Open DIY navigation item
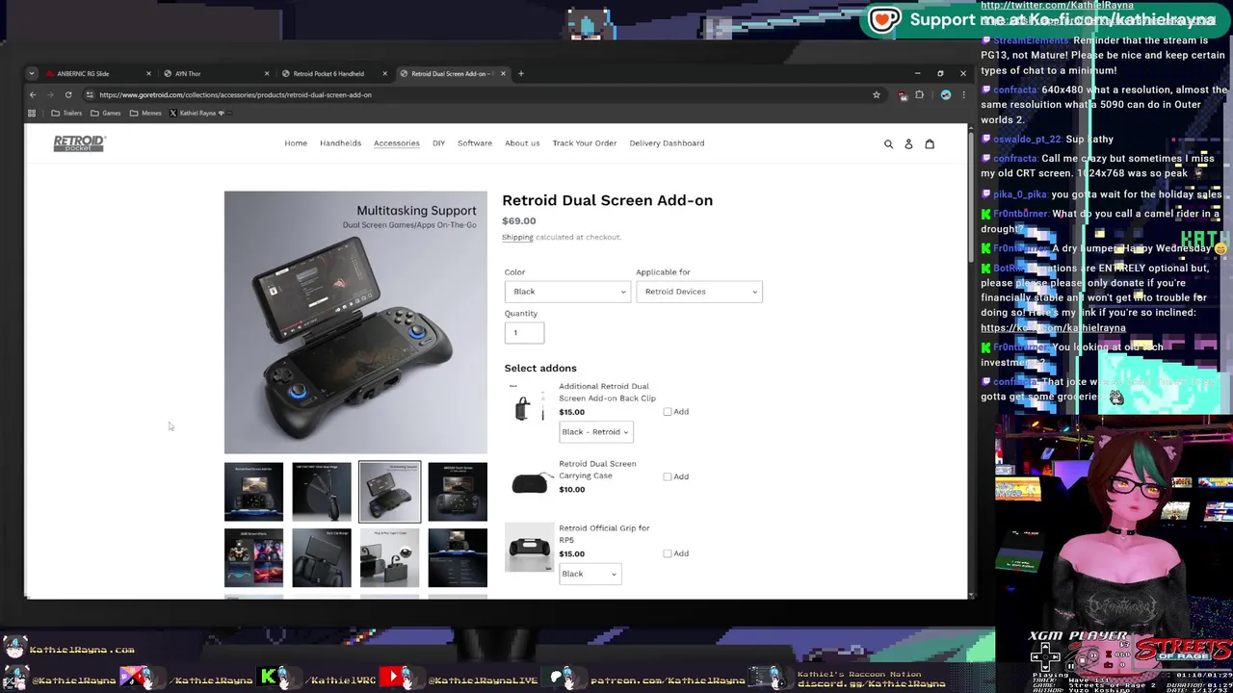Viewport: 1233px width, 693px height. click(438, 143)
